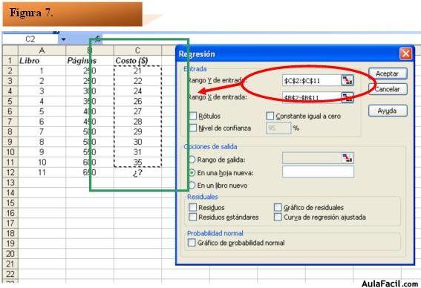Image resolution: width=421 pixels, height=288 pixels.
Task: Click the confidence level 95 percent field
Action: click(x=278, y=128)
